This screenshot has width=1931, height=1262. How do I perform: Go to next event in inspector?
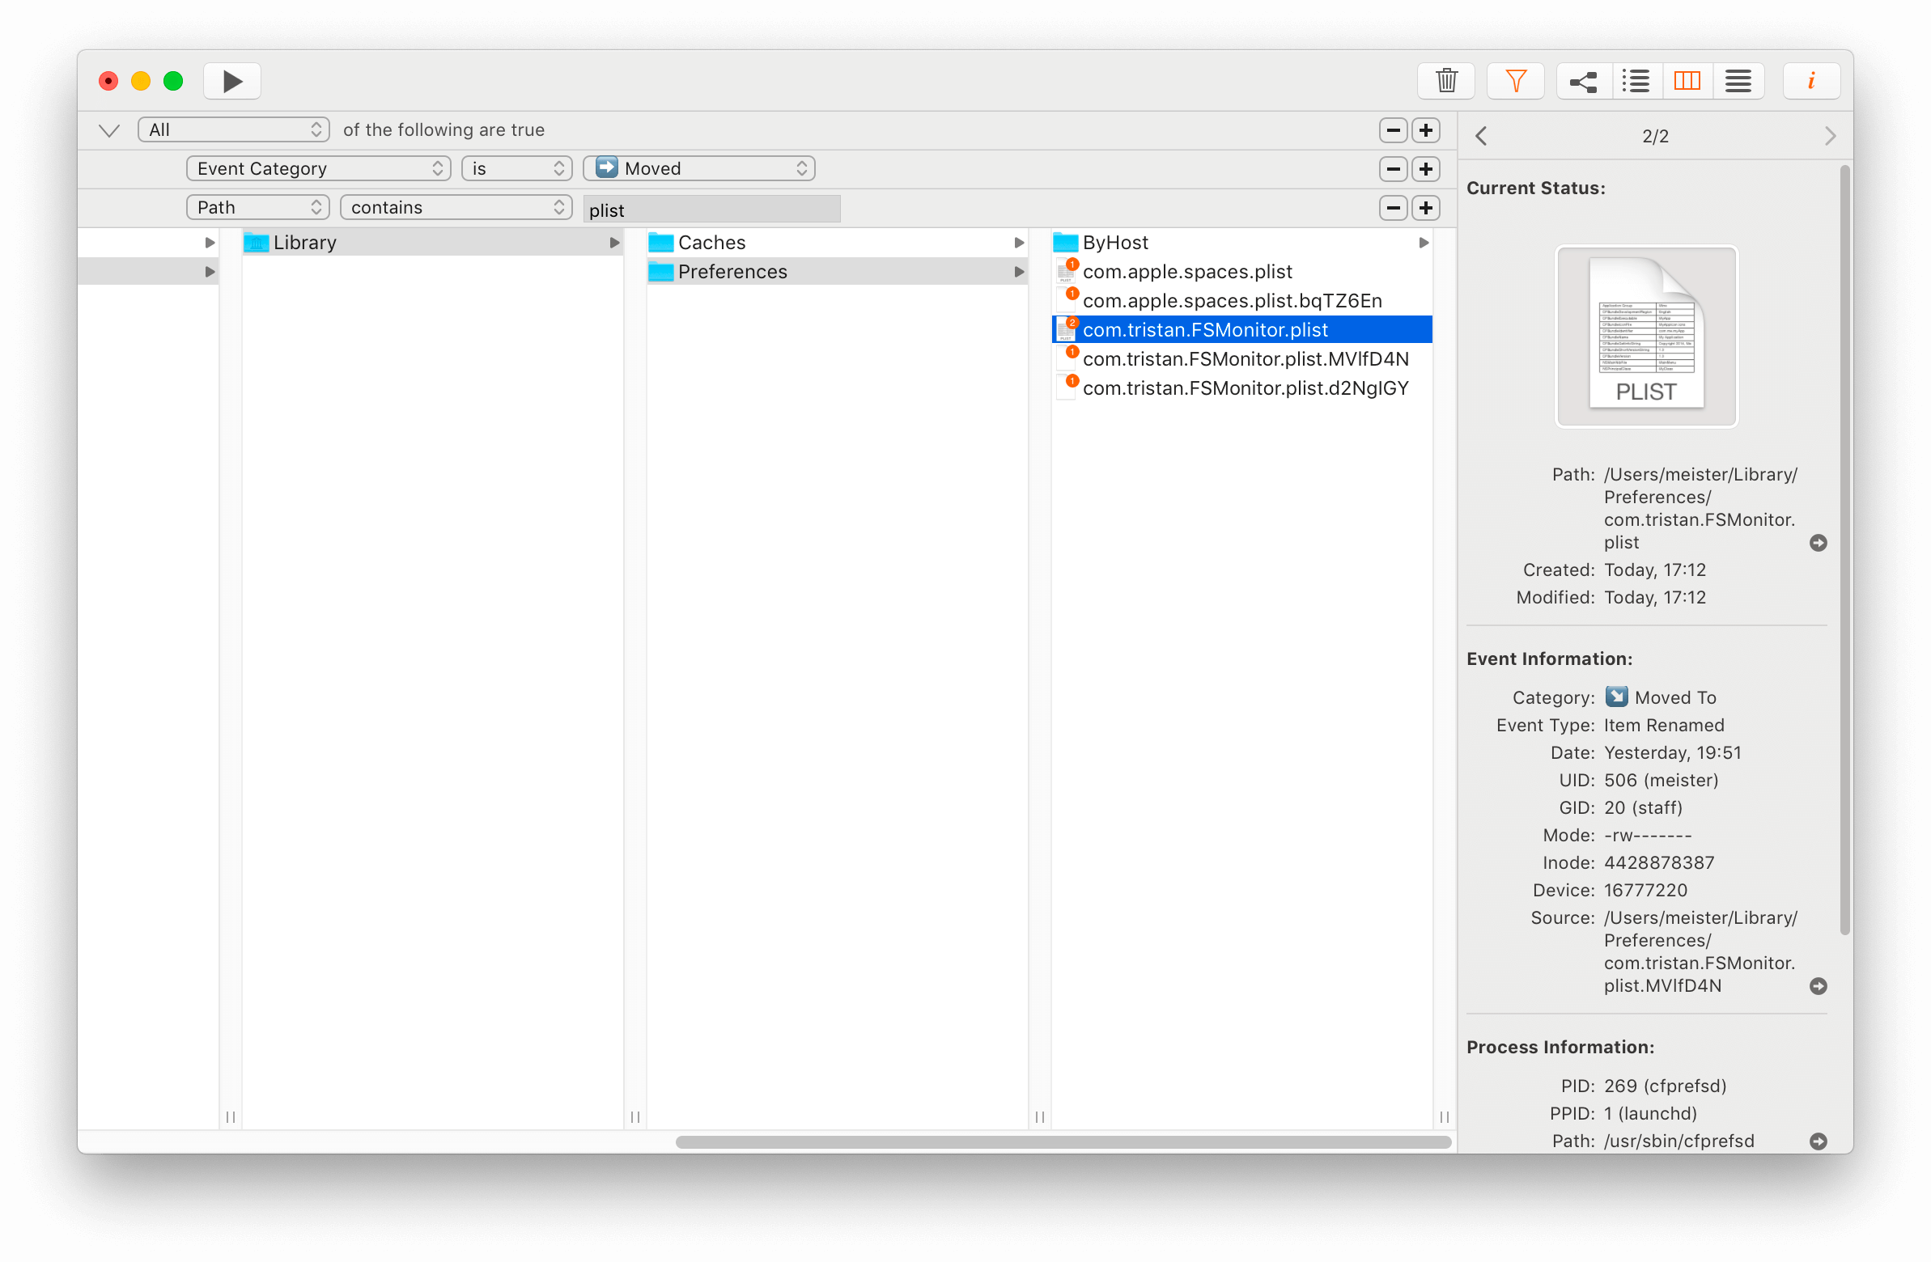[1830, 136]
